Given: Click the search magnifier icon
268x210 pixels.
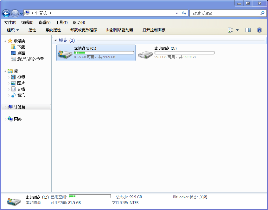Looking at the screenshot, I should 262,13.
